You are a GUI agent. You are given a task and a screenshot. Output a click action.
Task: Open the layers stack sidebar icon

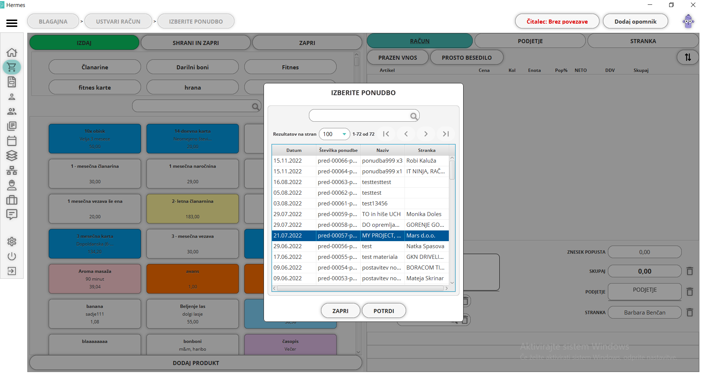[x=12, y=156]
